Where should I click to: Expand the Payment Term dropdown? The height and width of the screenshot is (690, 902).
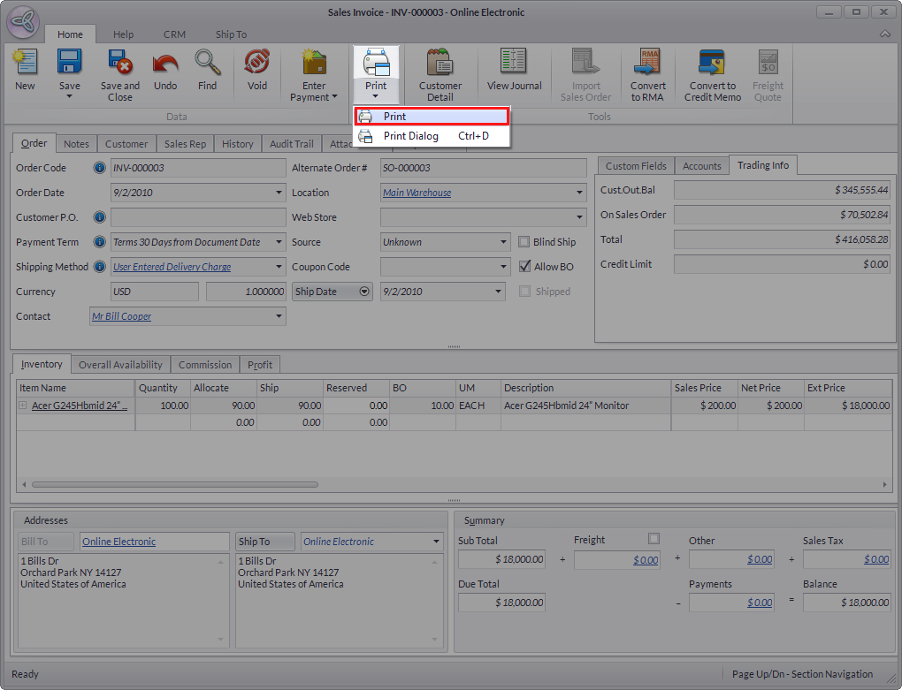coord(279,242)
